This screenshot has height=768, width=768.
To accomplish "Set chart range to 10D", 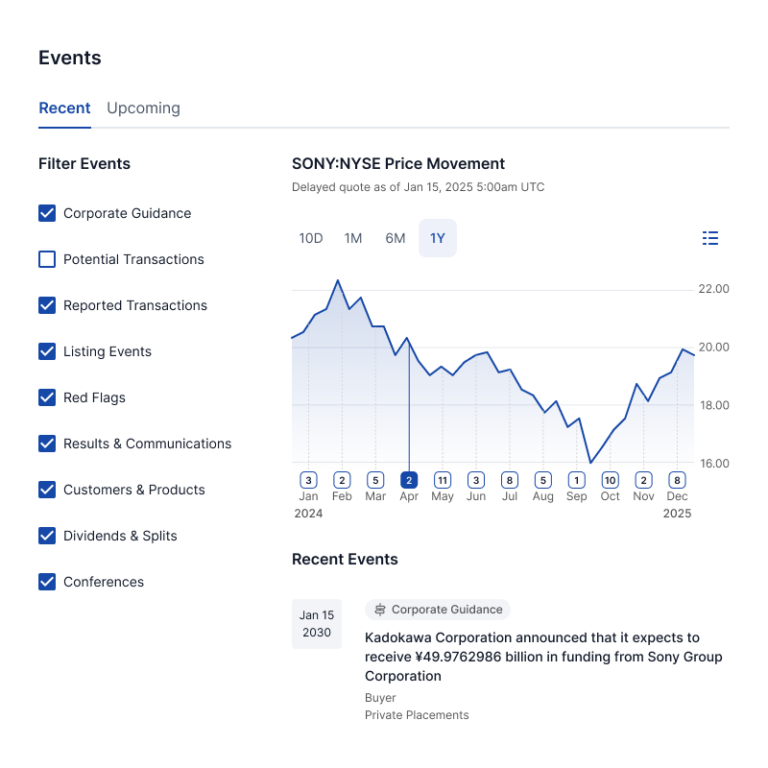I will click(x=311, y=238).
